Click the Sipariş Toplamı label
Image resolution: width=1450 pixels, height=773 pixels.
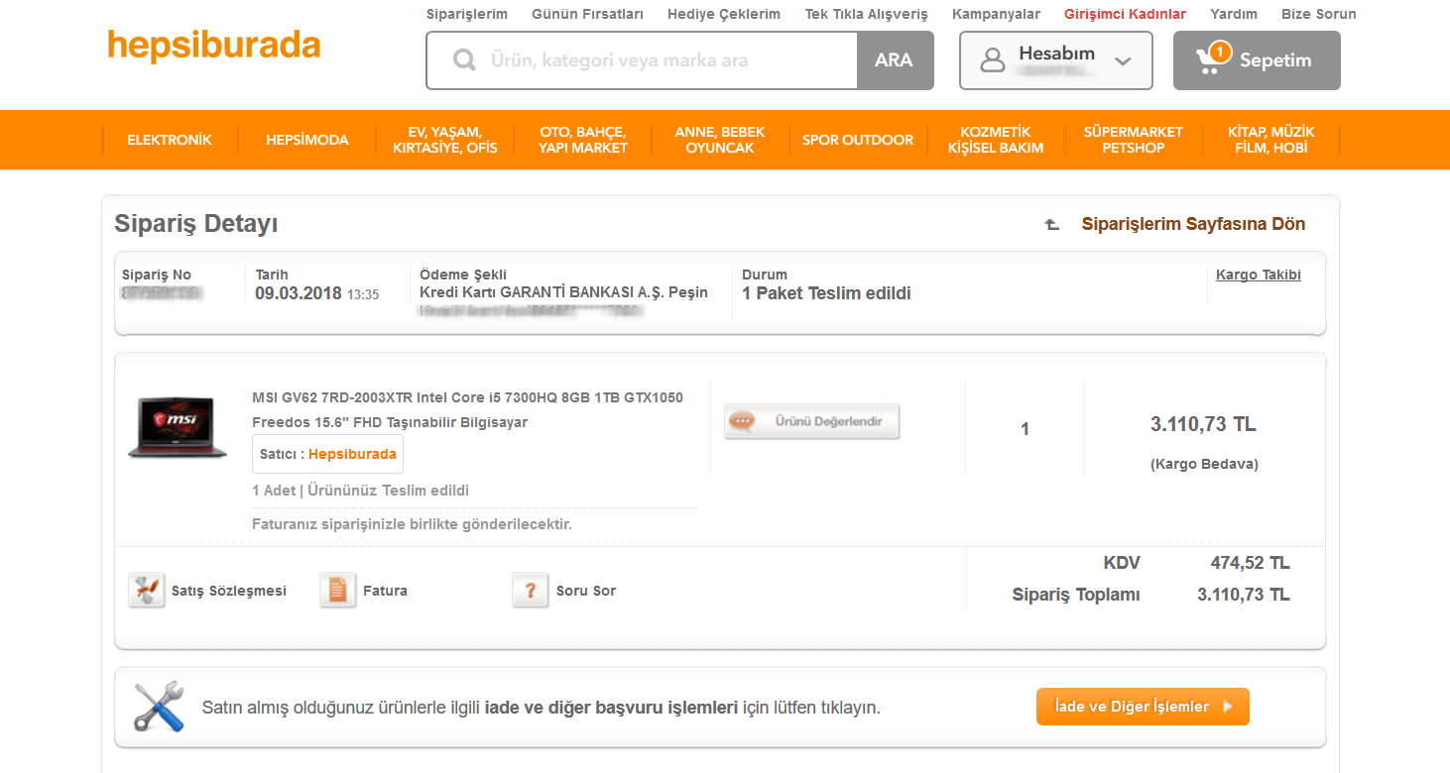coord(1076,595)
